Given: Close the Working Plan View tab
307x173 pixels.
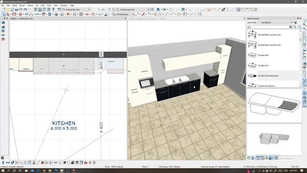Looking at the screenshot, I should coord(126,18).
